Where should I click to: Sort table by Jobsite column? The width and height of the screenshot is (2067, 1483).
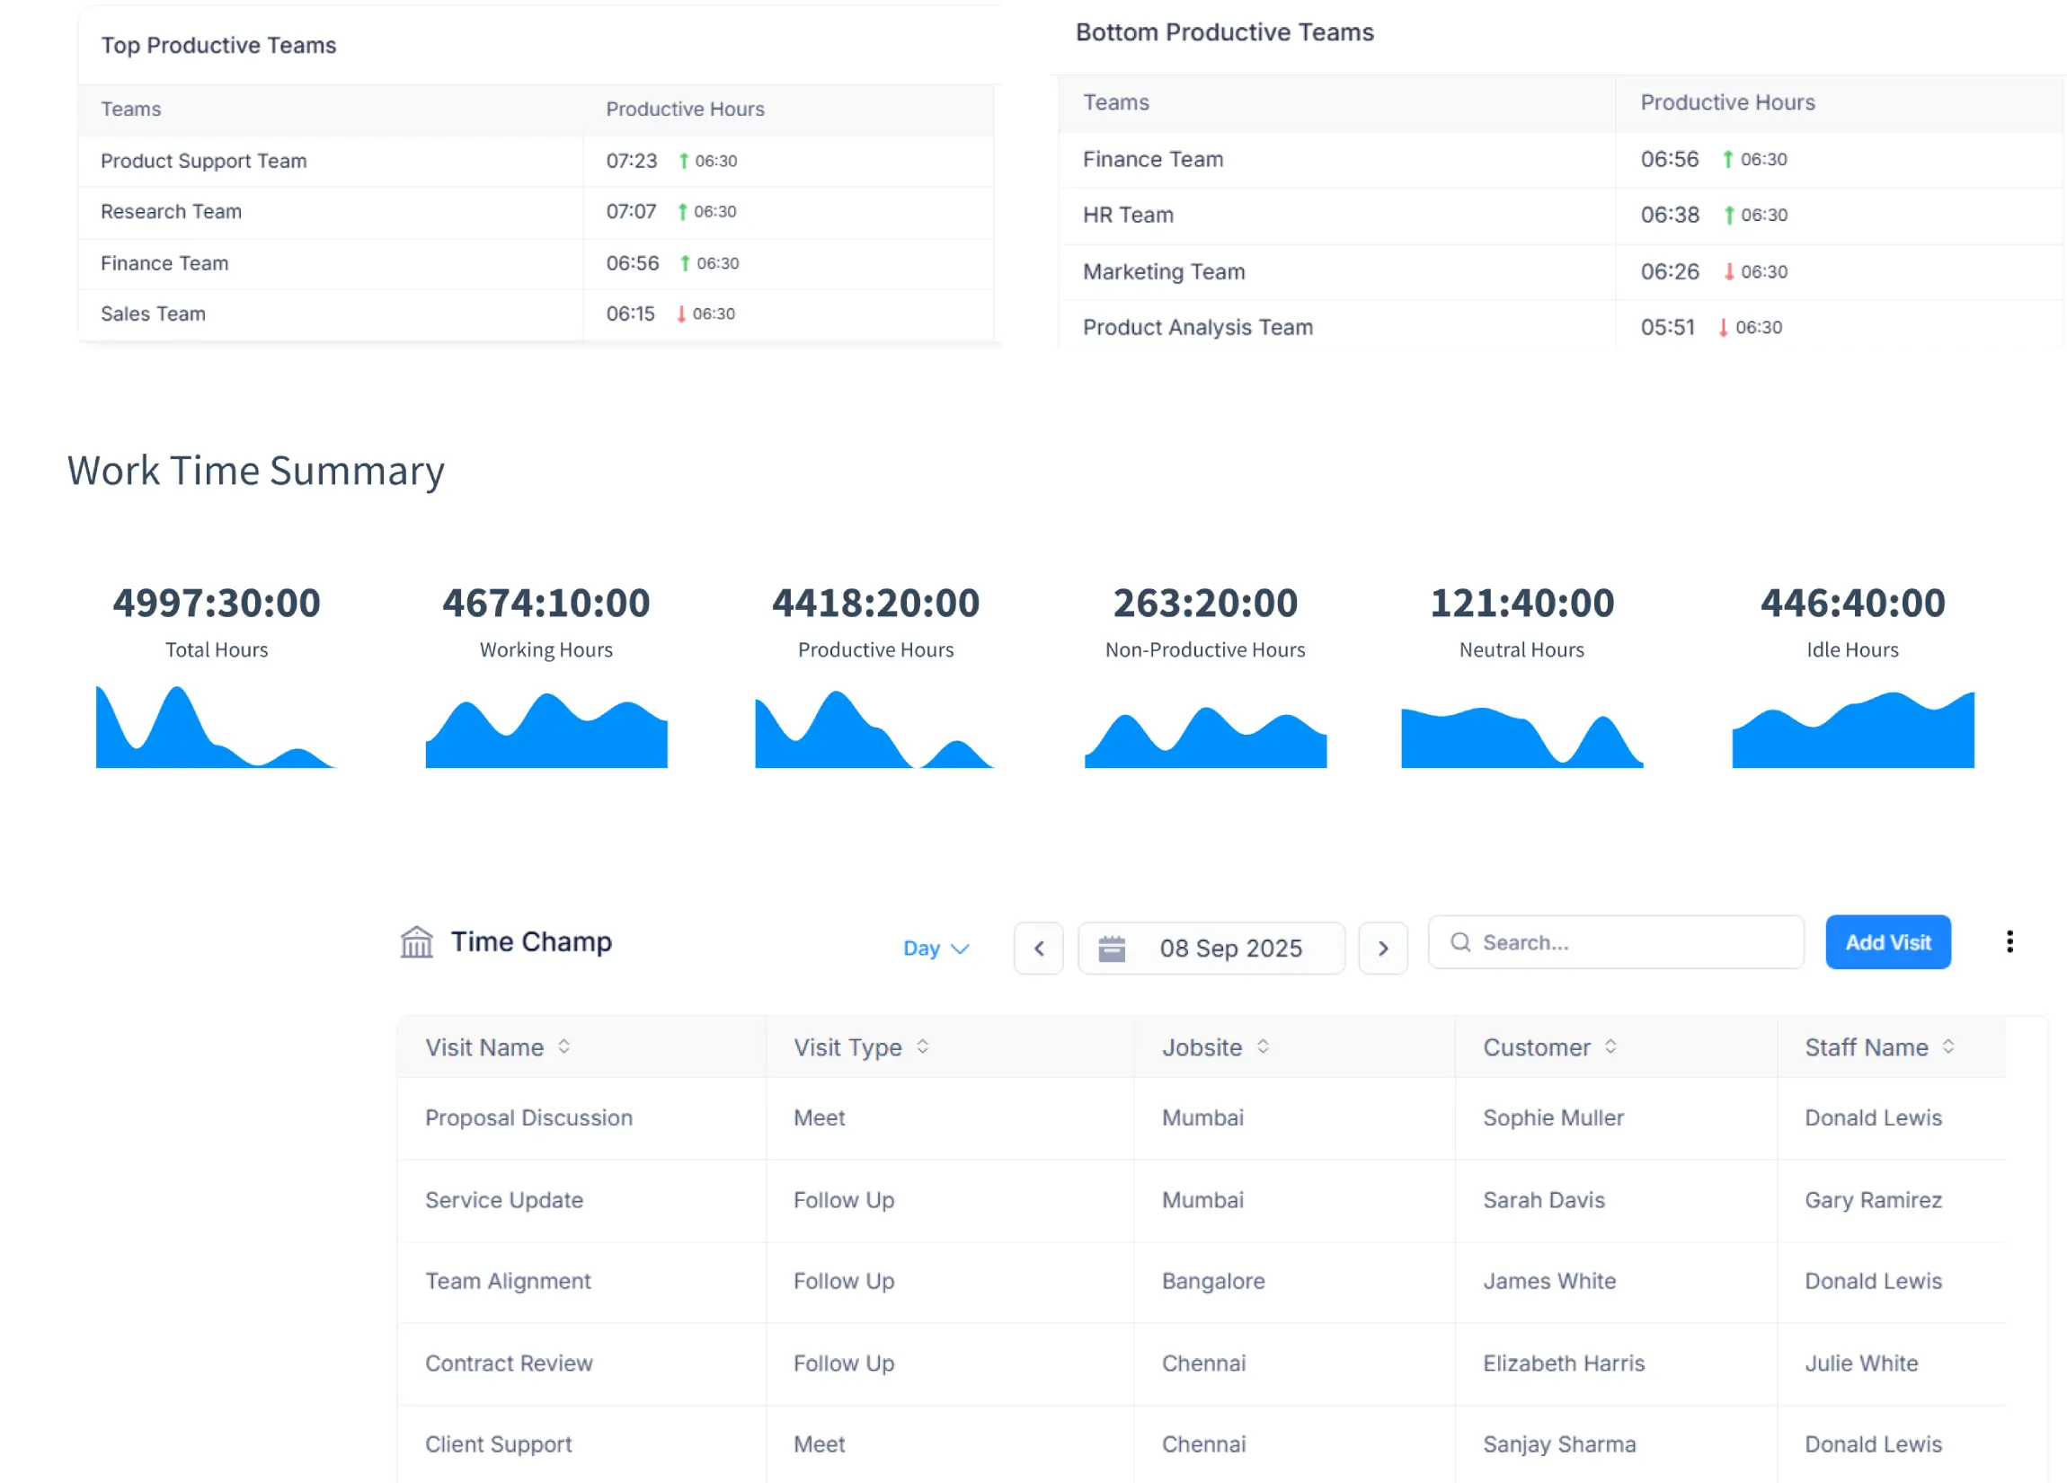(1263, 1046)
